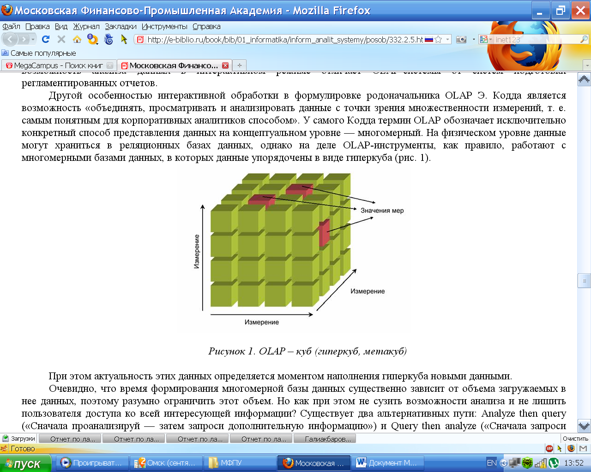Switch to the Документ M... Word window

pyautogui.click(x=388, y=463)
